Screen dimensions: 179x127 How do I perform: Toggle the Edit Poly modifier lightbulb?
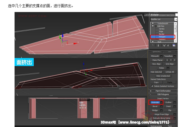point(153,26)
